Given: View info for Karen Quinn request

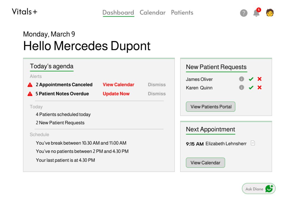Looking at the screenshot, I should pos(242,87).
